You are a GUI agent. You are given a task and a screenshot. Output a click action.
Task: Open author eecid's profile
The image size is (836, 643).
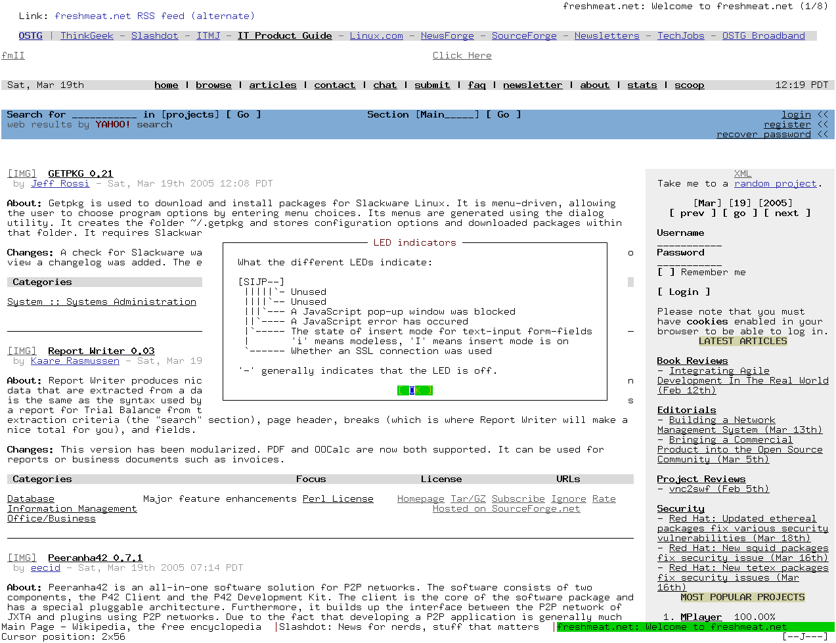coord(45,567)
